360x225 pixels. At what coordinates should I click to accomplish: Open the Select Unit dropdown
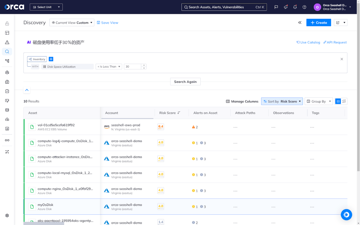point(46,7)
